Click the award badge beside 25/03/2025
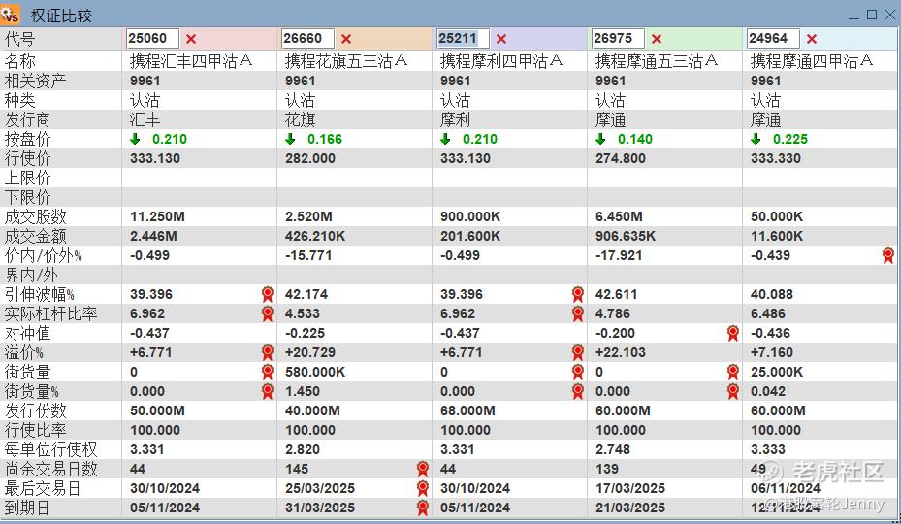The width and height of the screenshot is (901, 524). tap(422, 489)
